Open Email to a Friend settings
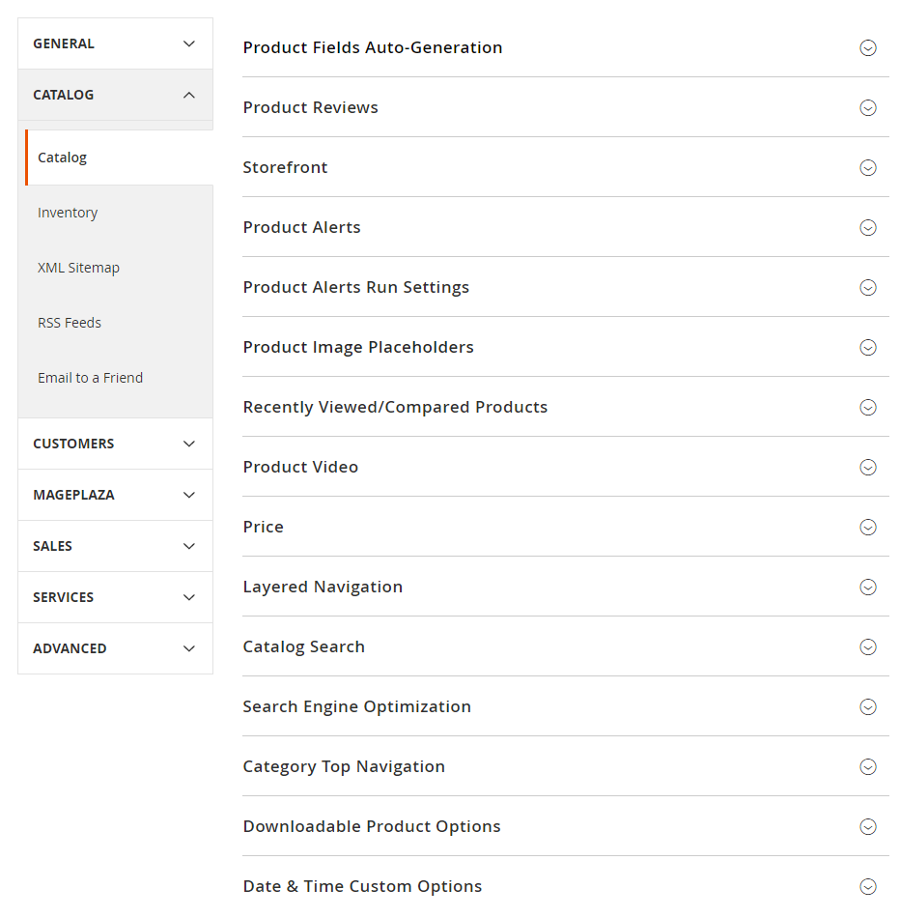Image resolution: width=900 pixels, height=918 pixels. (x=90, y=378)
